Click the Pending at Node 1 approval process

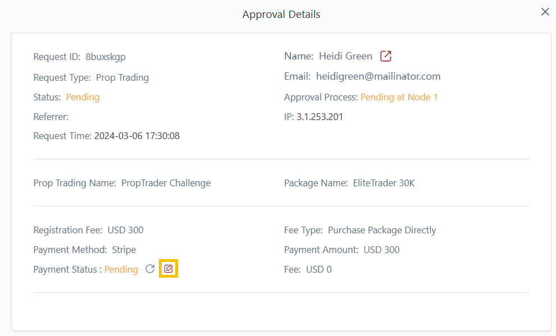[x=399, y=97]
